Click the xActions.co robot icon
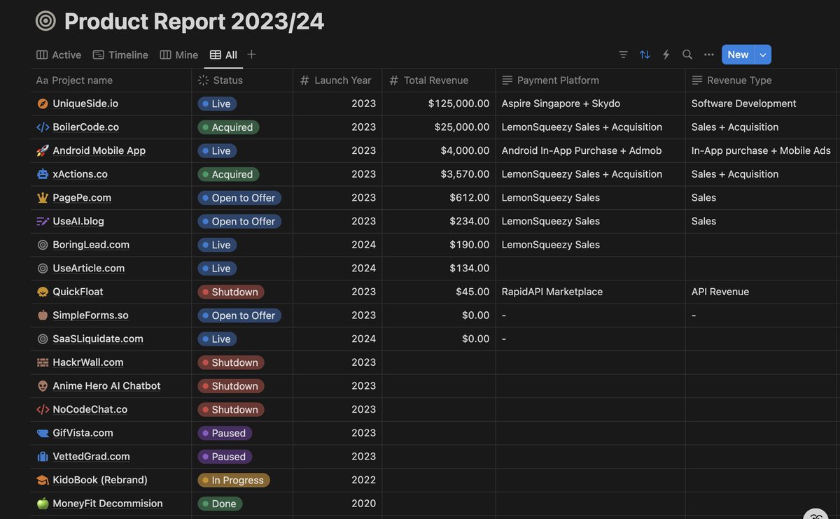Image resolution: width=840 pixels, height=519 pixels. (43, 174)
